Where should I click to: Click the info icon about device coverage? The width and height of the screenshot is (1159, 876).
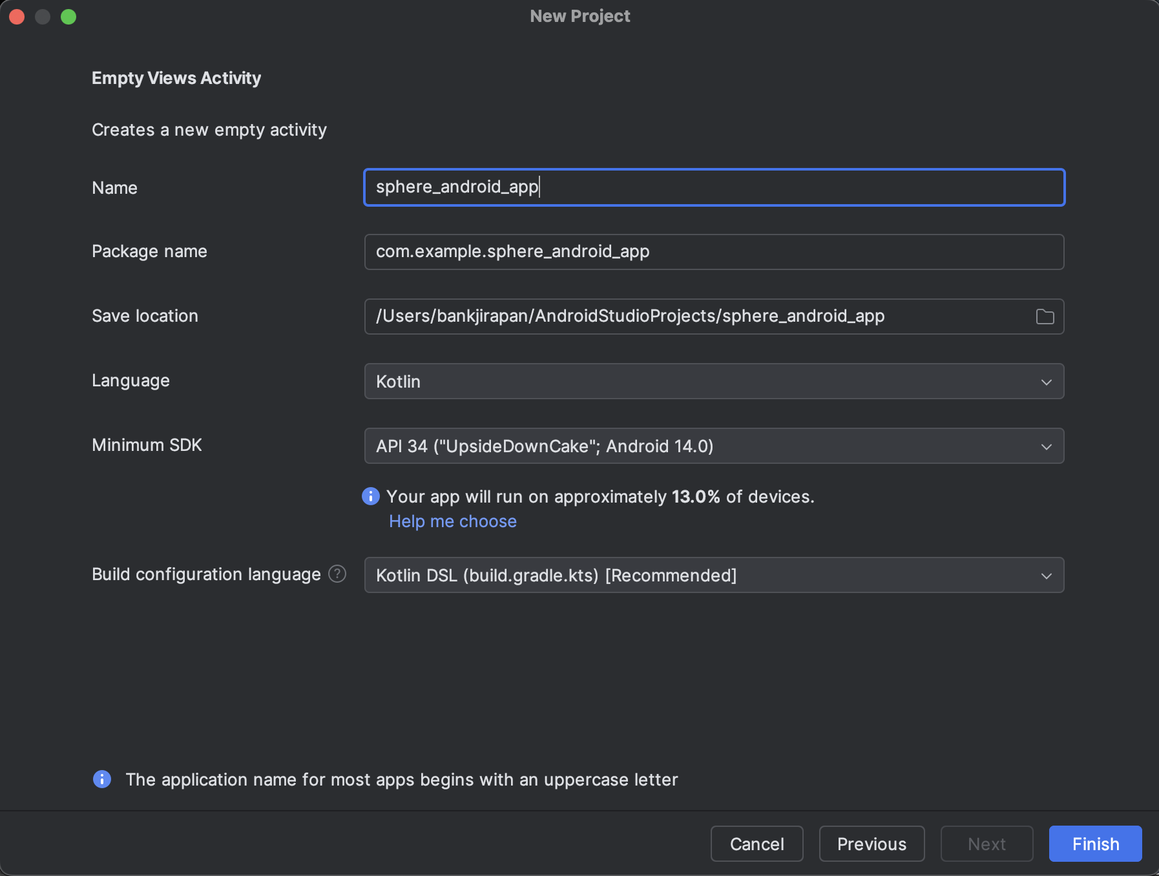click(370, 496)
